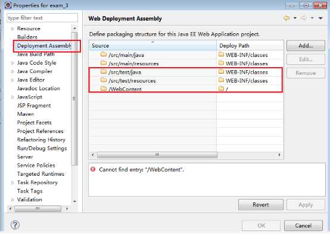Expand the Resource tree node
The width and height of the screenshot is (330, 234).
pos(13,29)
